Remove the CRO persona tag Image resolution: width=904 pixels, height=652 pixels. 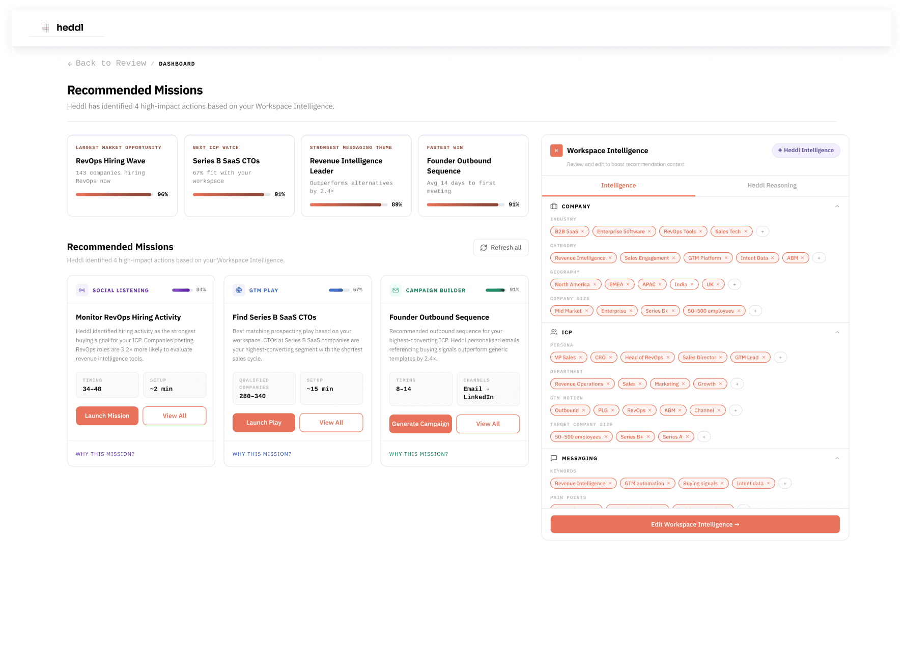click(x=611, y=358)
